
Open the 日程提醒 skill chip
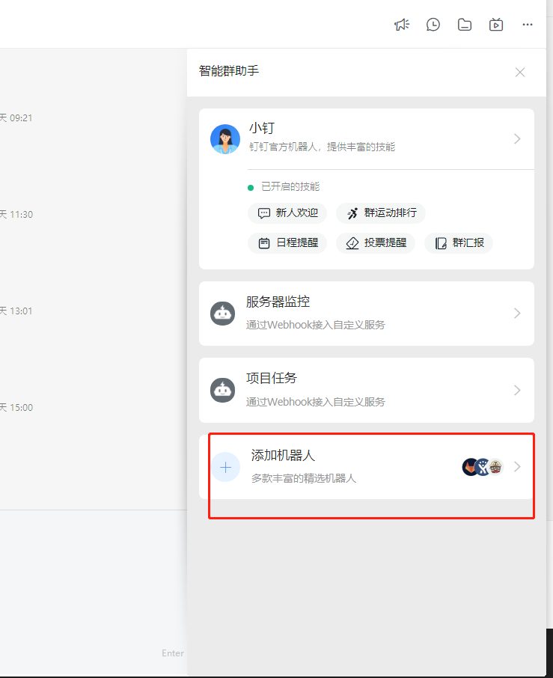pos(287,243)
